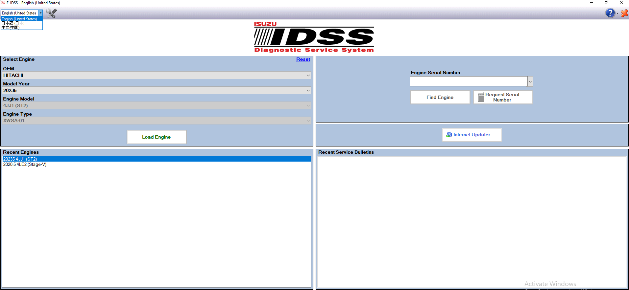Click the Request Serial Number button
This screenshot has height=290, width=629.
pyautogui.click(x=503, y=98)
